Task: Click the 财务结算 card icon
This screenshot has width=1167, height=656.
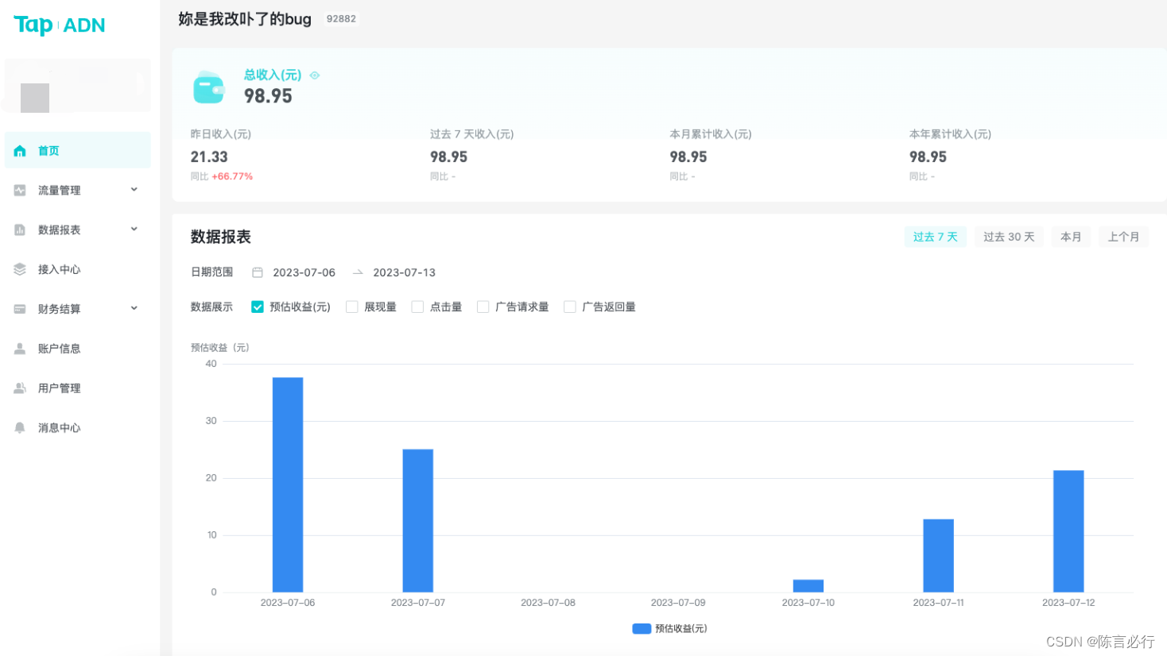Action: pos(20,309)
